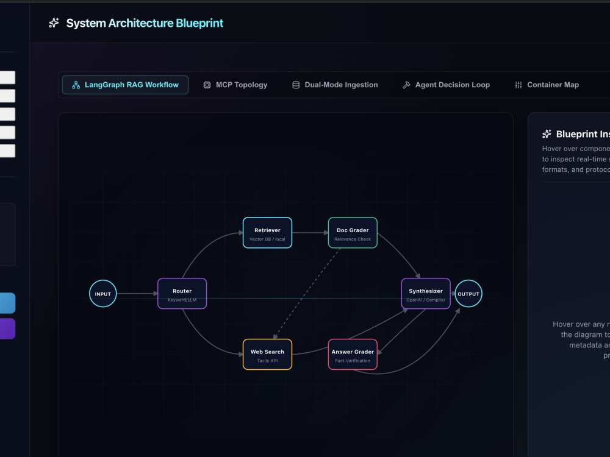This screenshot has height=457, width=610.
Task: Click the OpenAI / Compiler subtitle text
Action: pos(426,300)
